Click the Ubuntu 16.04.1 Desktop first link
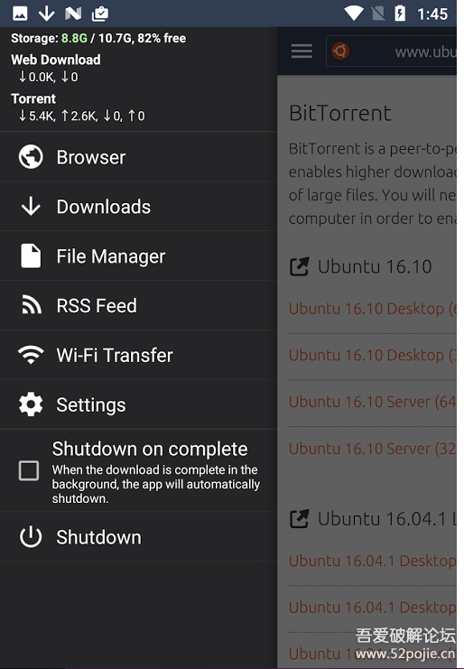 [372, 561]
